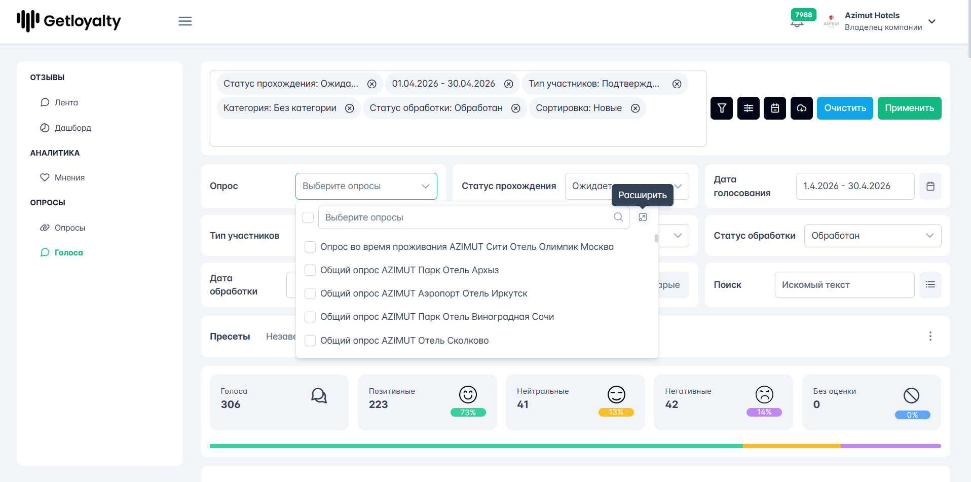Open calendar icon next to voting date
Screen dimensions: 971x482
click(930, 186)
